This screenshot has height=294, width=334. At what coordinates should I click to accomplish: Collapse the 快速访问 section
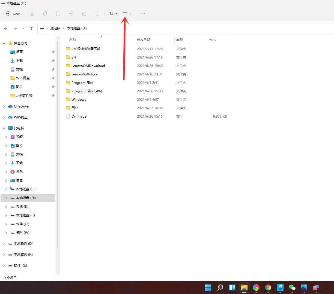(4, 43)
